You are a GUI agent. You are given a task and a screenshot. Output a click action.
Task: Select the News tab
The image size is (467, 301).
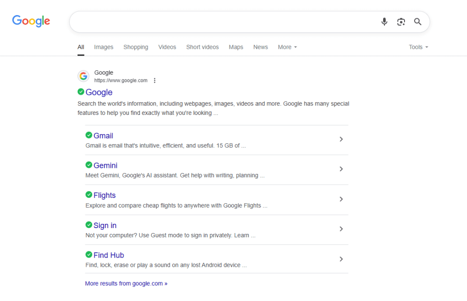[x=260, y=47]
